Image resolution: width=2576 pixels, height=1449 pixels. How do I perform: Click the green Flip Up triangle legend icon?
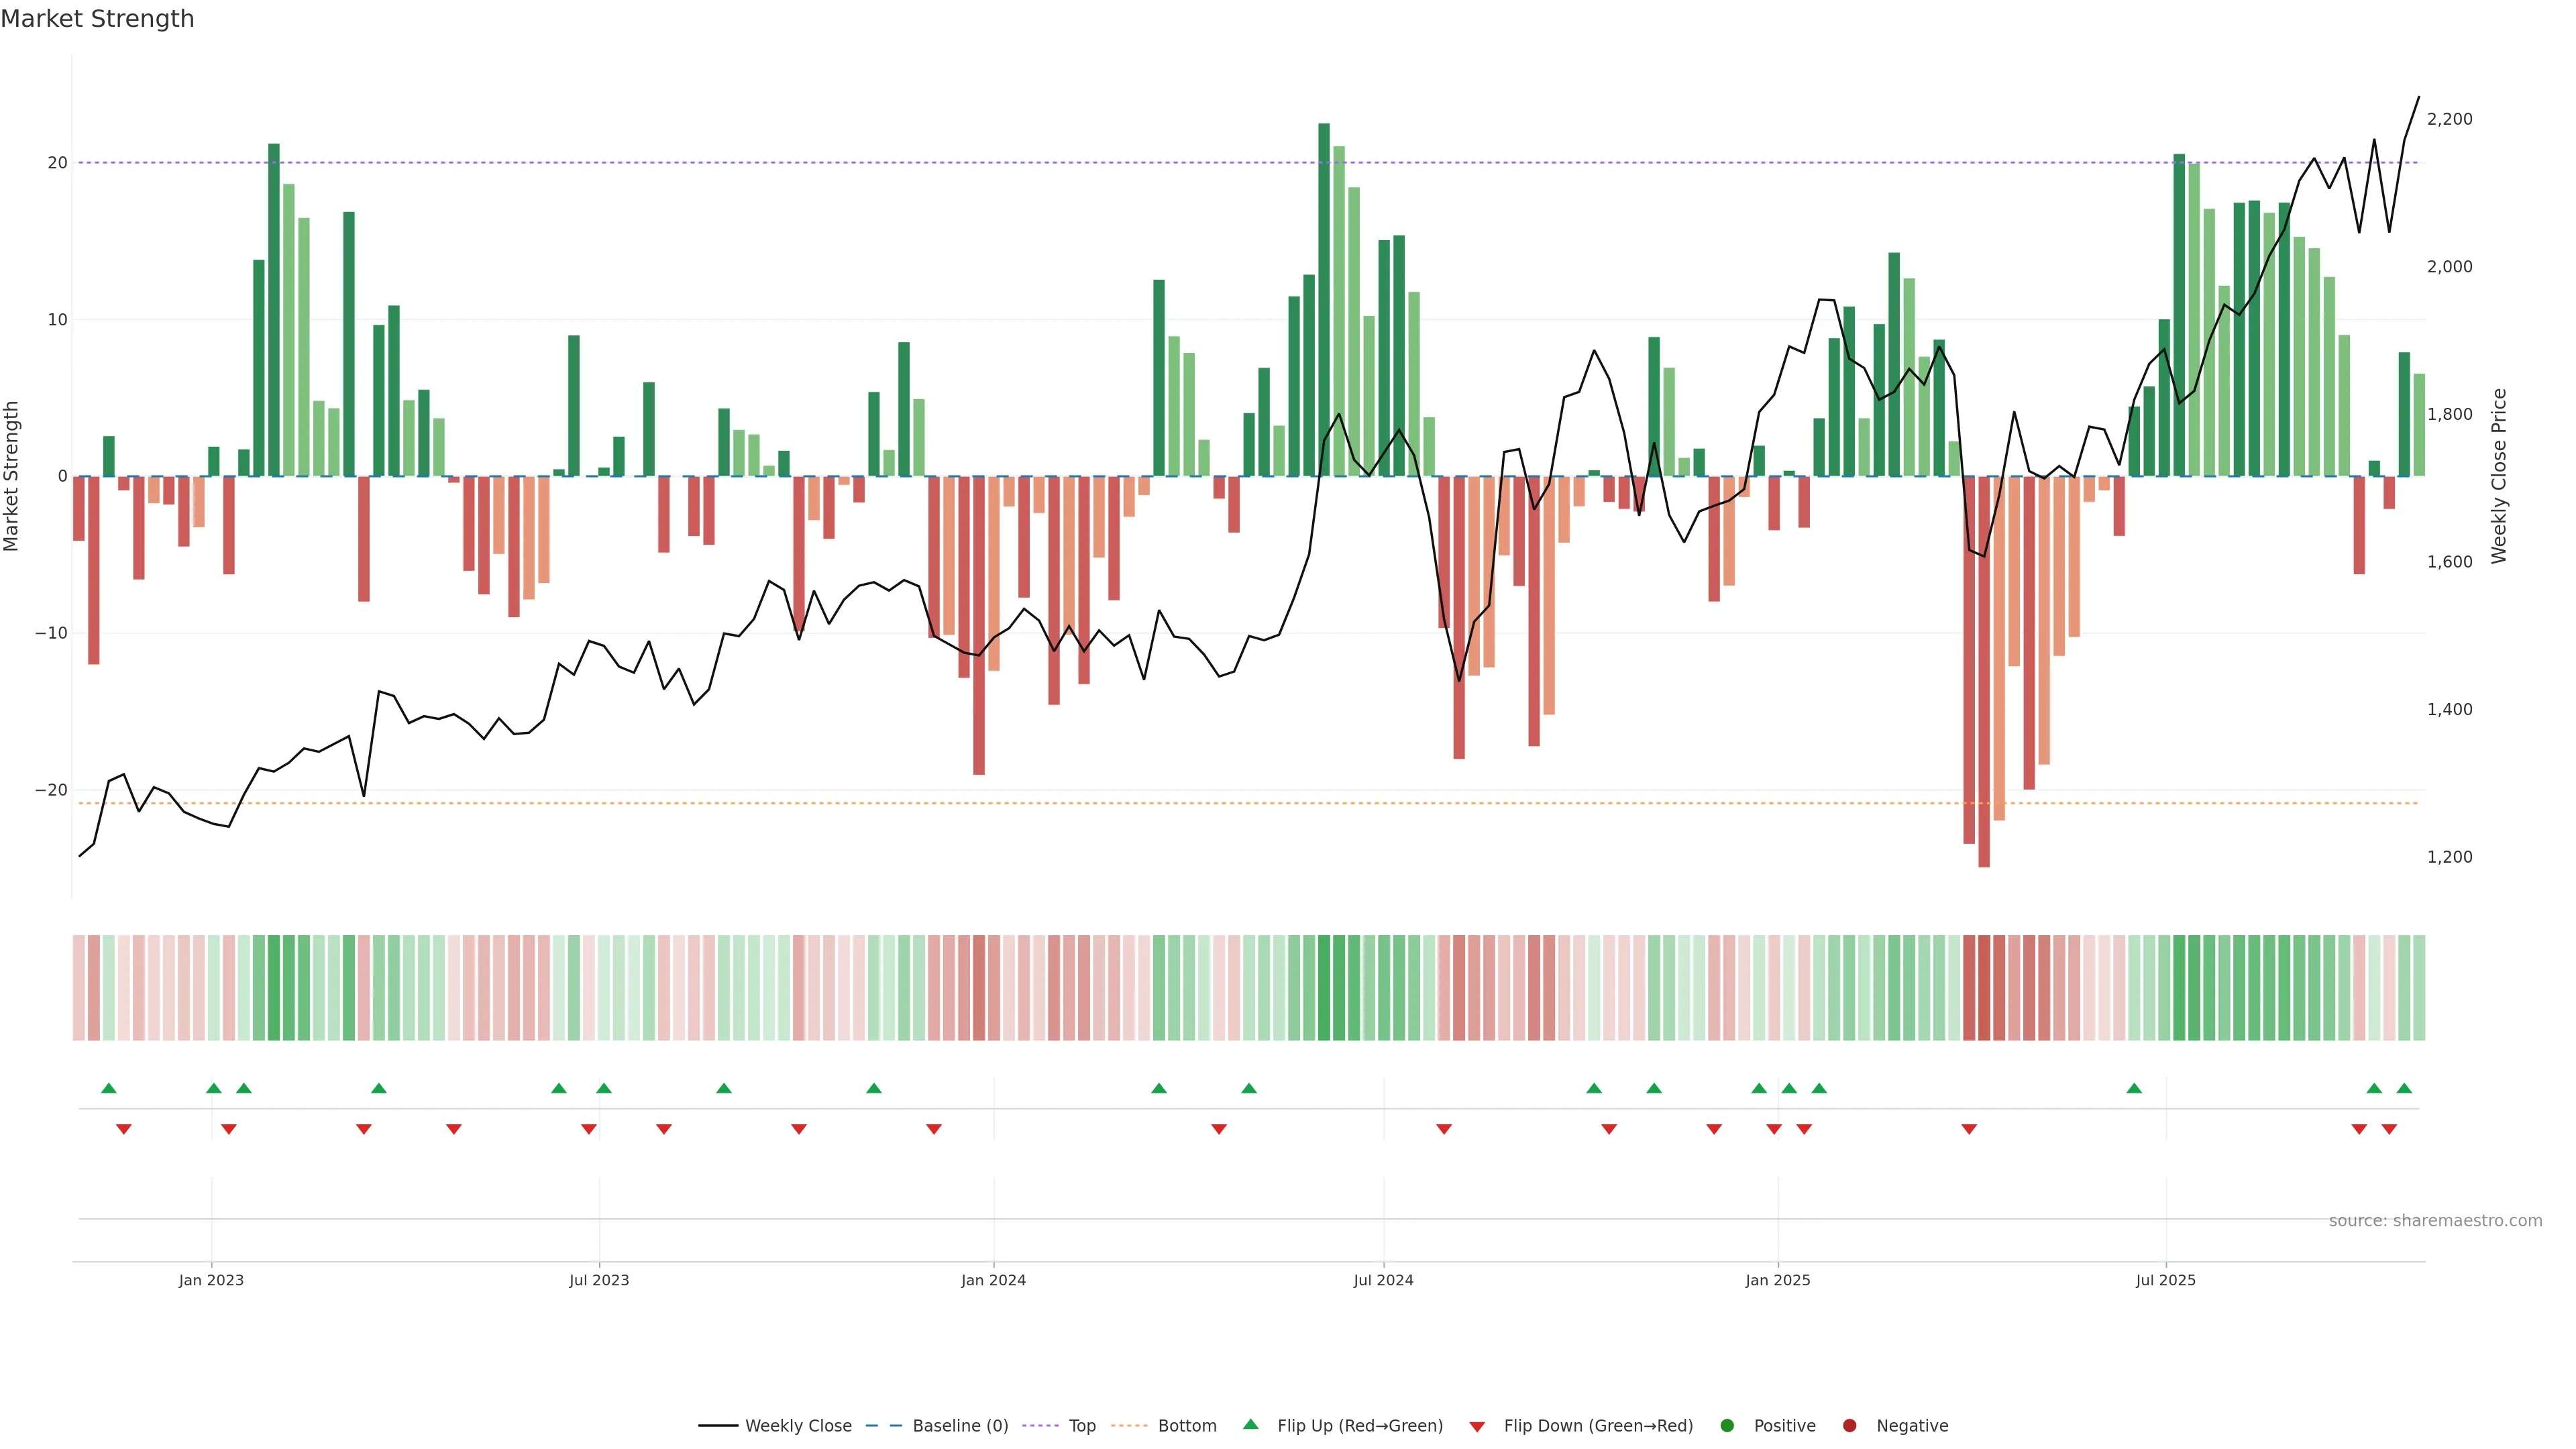(x=1250, y=1424)
